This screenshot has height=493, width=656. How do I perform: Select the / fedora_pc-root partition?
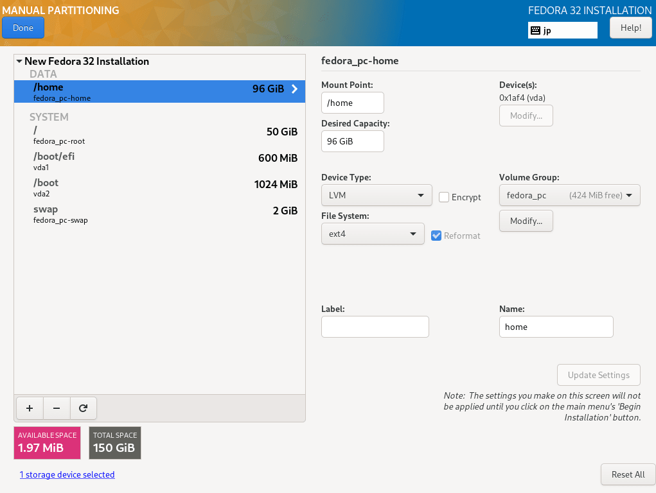(x=159, y=135)
